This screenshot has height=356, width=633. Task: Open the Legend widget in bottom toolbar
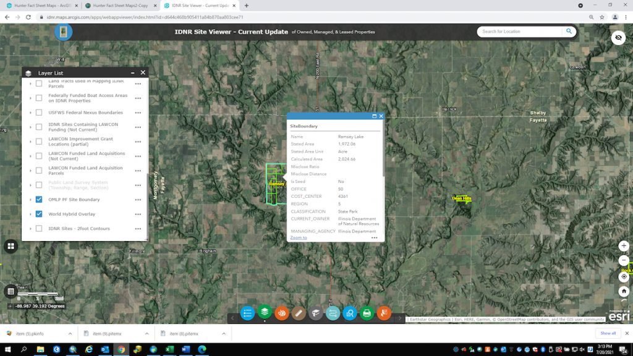(x=247, y=313)
